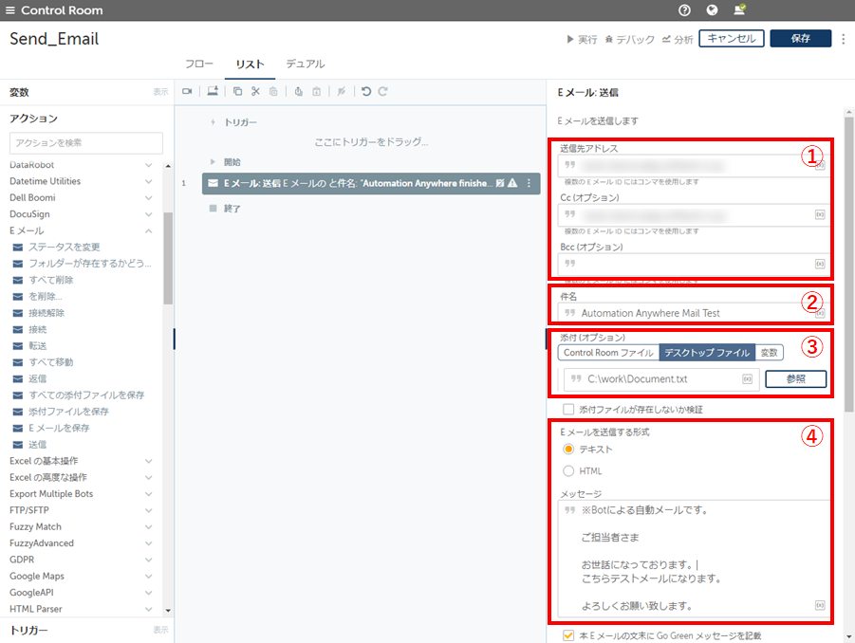The width and height of the screenshot is (855, 643).
Task: Switch to the デュアル tab
Action: (x=306, y=64)
